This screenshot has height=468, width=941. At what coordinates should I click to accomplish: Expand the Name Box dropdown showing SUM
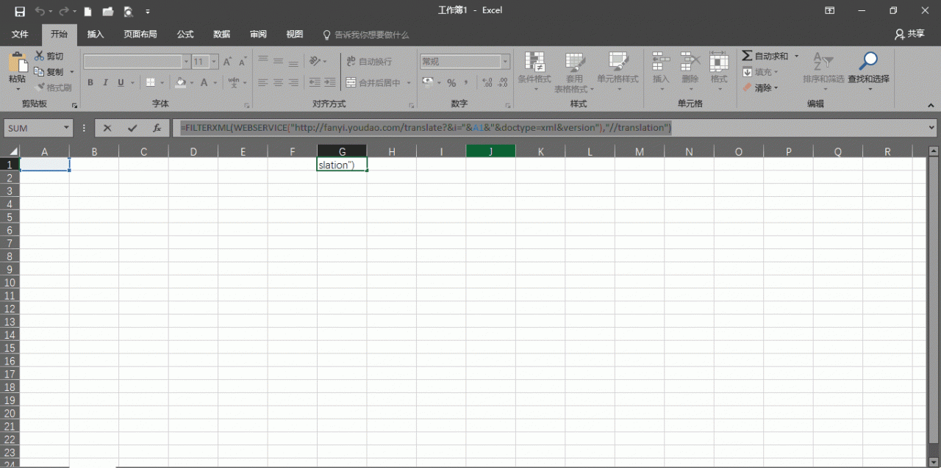click(x=66, y=128)
